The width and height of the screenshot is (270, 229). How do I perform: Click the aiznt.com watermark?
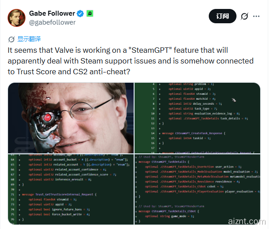coord(247,221)
